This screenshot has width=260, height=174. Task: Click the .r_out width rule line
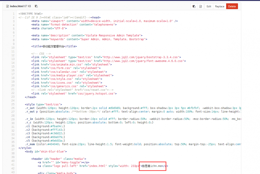click(133, 108)
